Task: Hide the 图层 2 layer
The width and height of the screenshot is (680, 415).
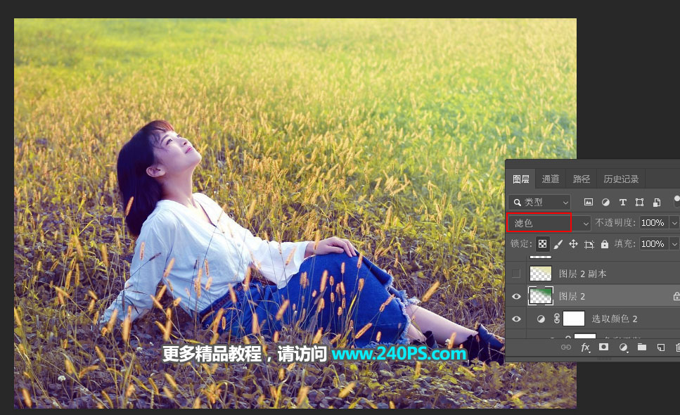Action: [x=516, y=297]
